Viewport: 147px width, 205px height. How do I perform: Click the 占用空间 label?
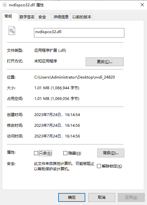[x=15, y=99]
